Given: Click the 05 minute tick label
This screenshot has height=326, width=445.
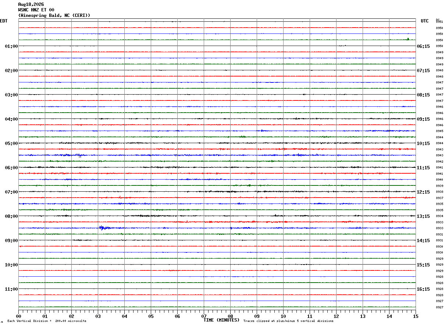Looking at the screenshot, I should click(151, 316).
